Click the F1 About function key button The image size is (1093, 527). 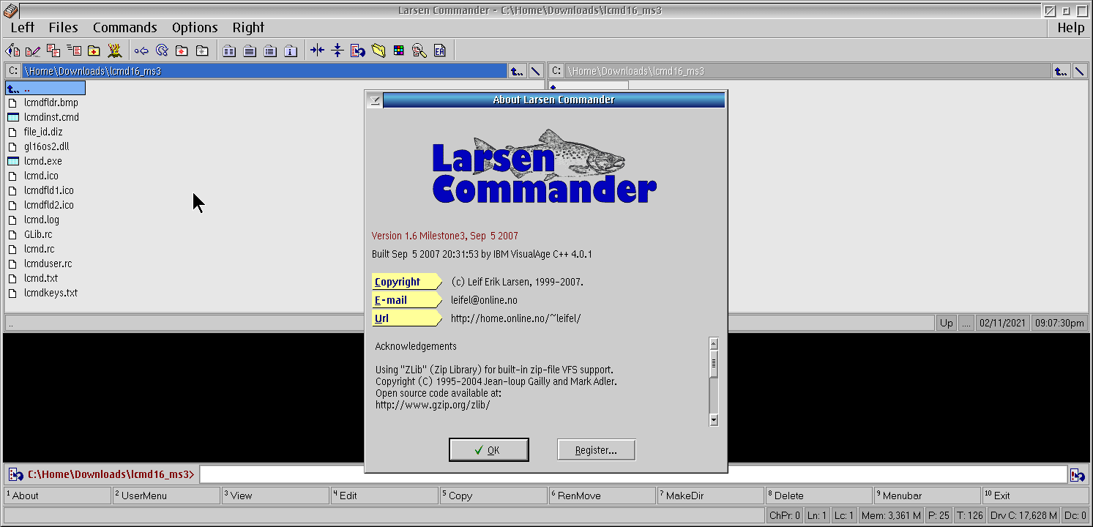[x=57, y=496]
